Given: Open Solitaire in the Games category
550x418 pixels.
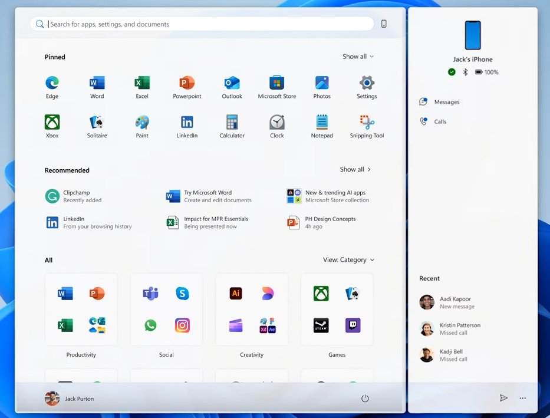Looking at the screenshot, I should (x=353, y=293).
